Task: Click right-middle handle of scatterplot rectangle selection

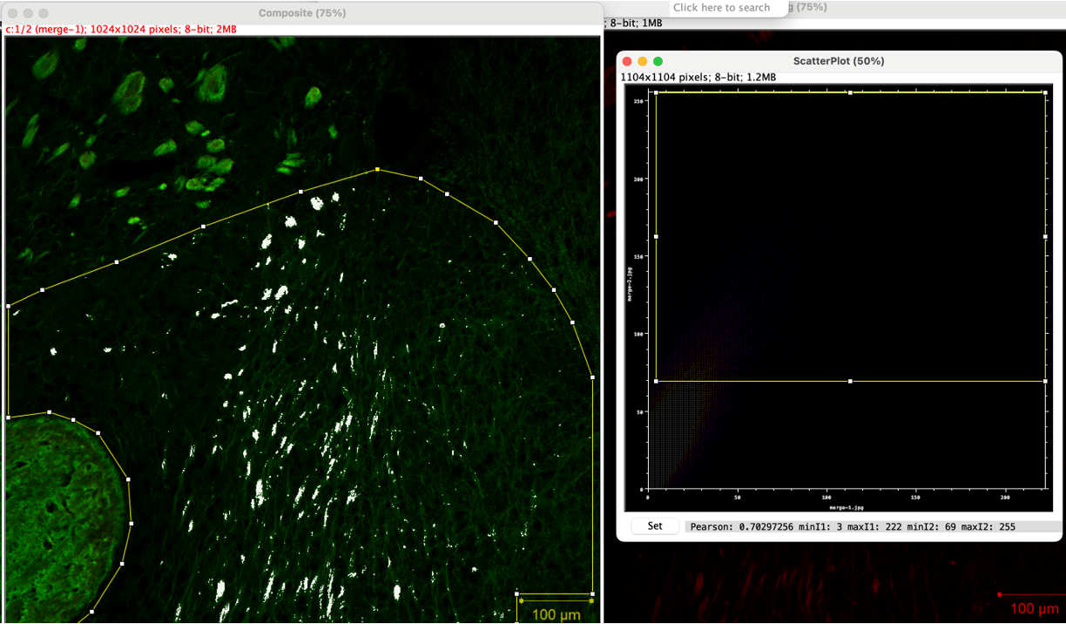Action: (x=1045, y=236)
